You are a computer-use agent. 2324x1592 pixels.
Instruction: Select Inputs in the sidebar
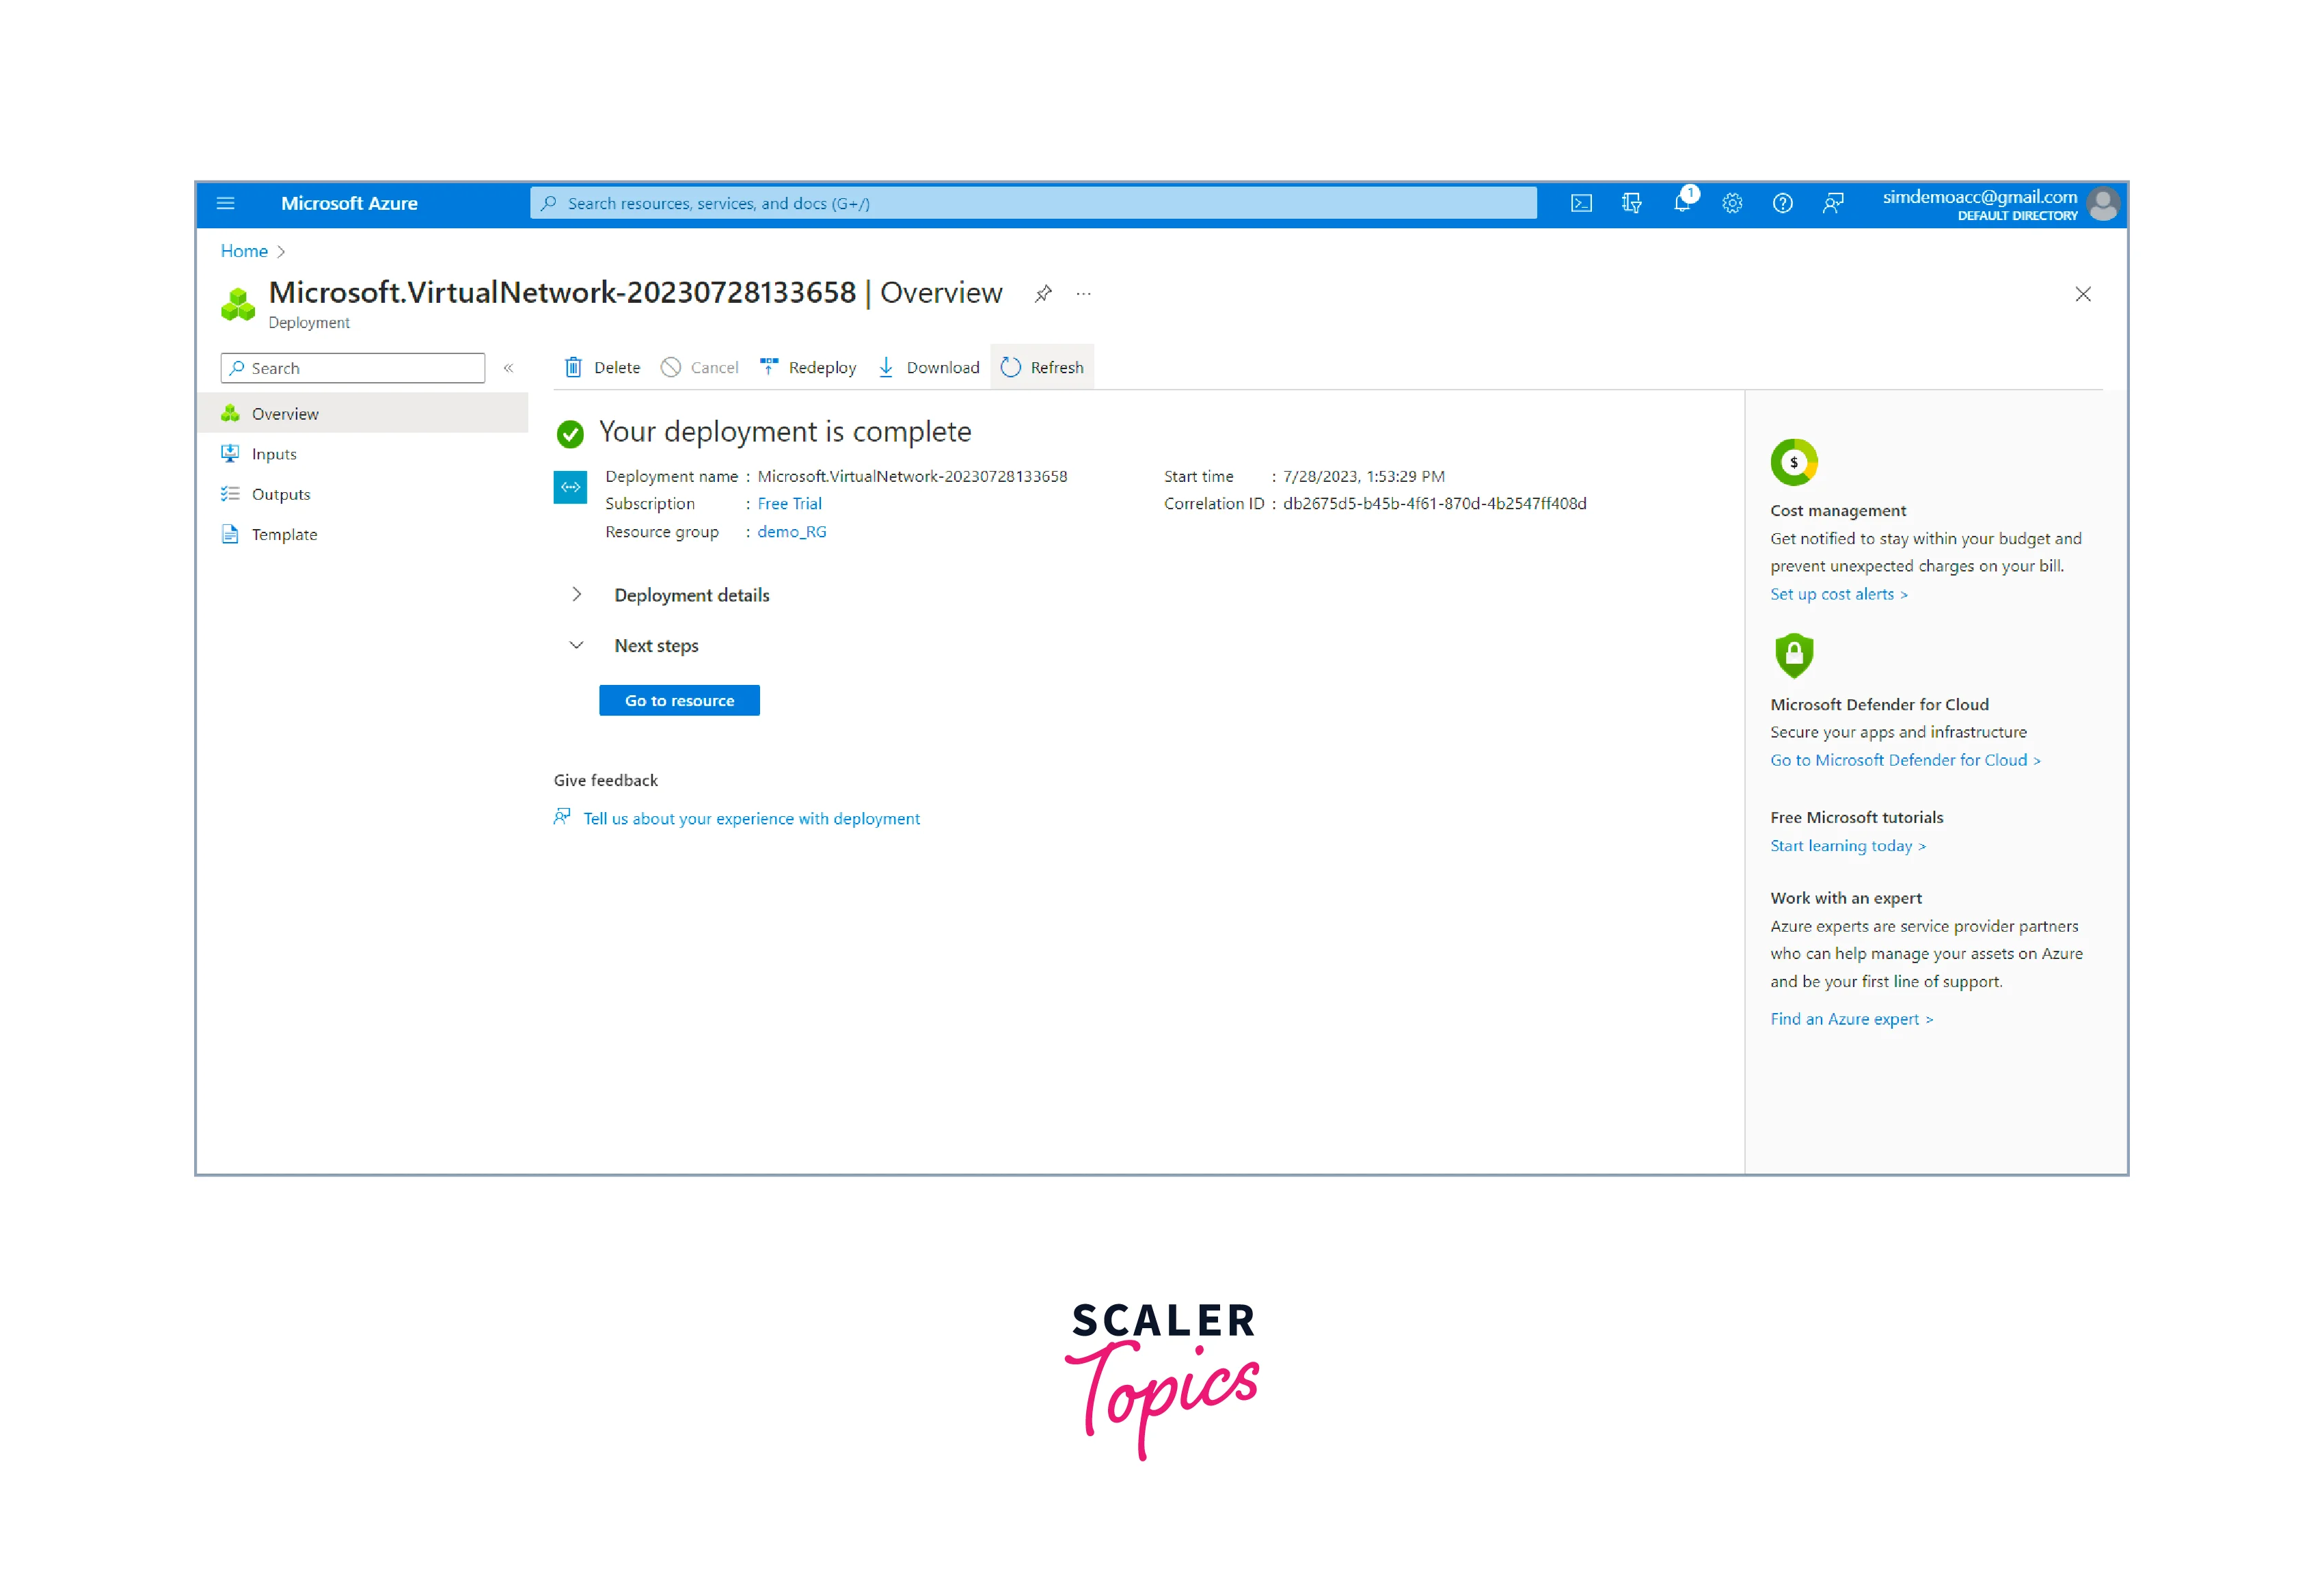274,454
